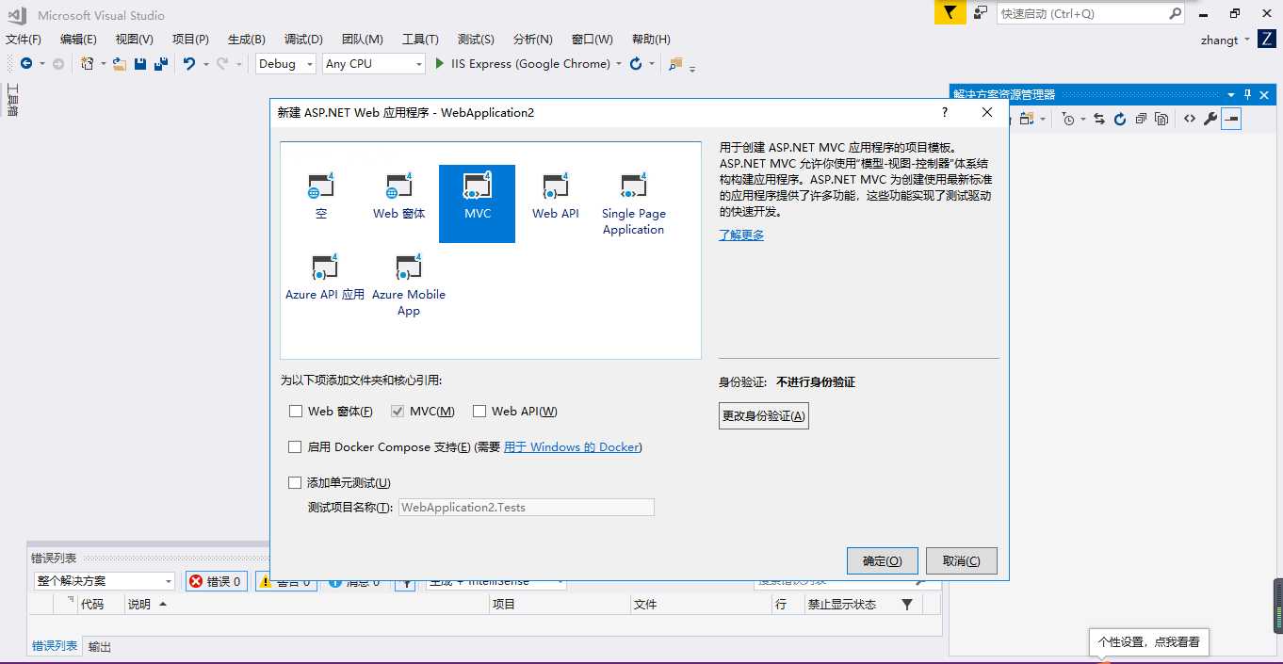The image size is (1283, 664).
Task: Open the Any CPU platform dropdown
Action: point(374,64)
